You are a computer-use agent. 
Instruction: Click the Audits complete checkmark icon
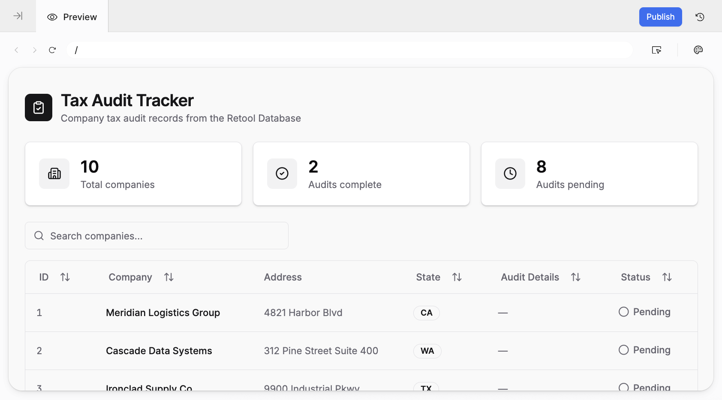point(282,173)
